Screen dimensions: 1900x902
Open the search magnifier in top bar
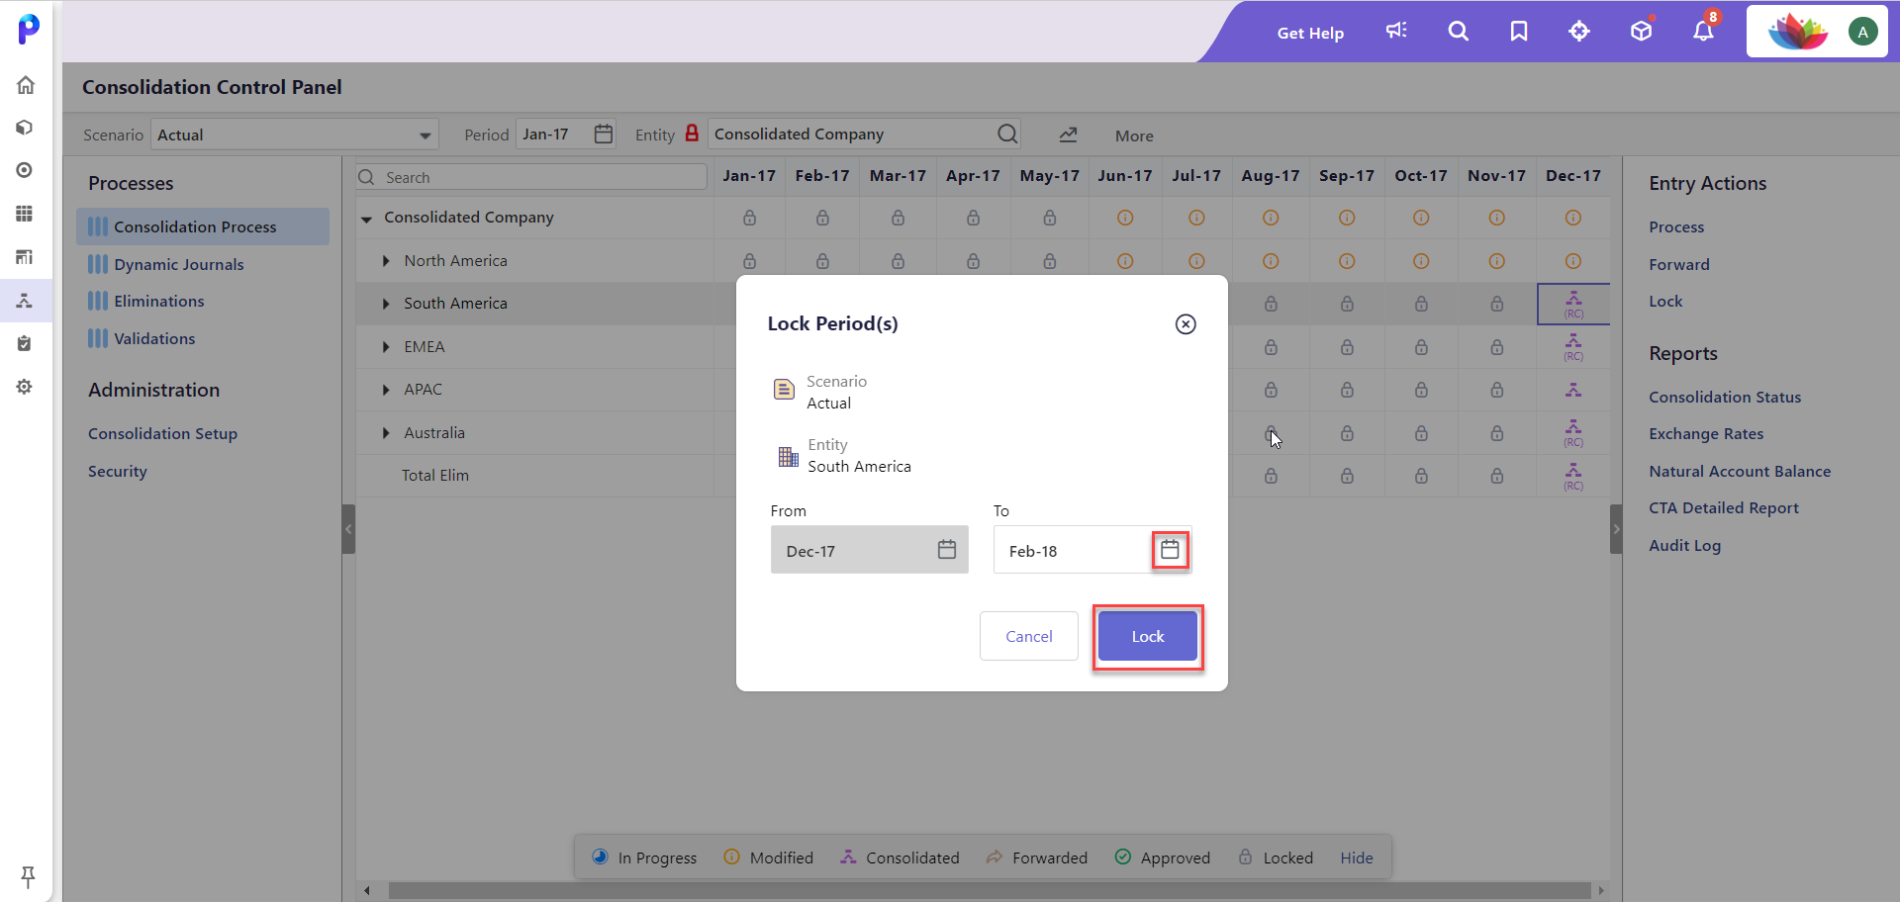[x=1458, y=31]
